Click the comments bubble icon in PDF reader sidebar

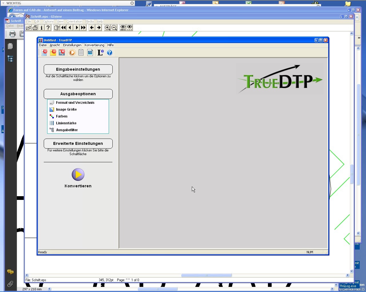click(10, 272)
